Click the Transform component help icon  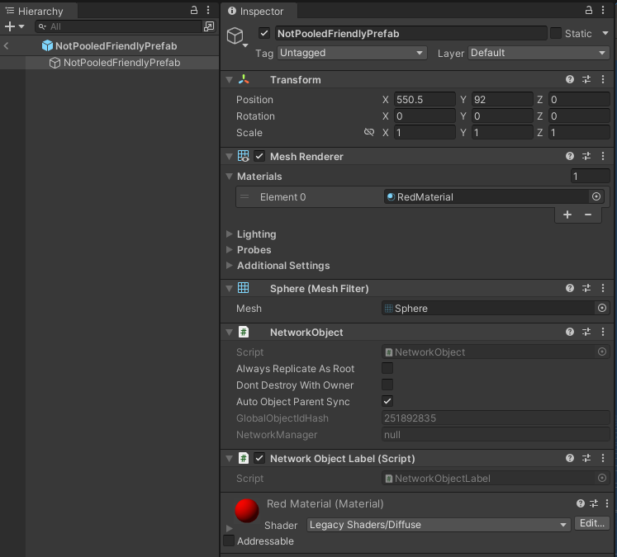[570, 80]
